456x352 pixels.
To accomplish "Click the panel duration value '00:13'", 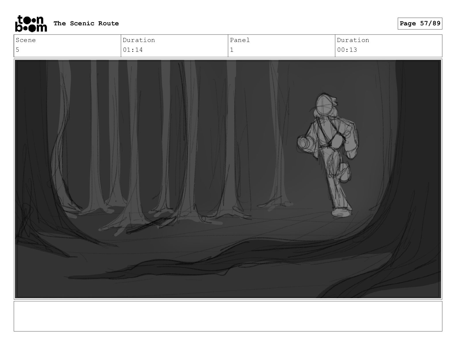I will [x=347, y=50].
